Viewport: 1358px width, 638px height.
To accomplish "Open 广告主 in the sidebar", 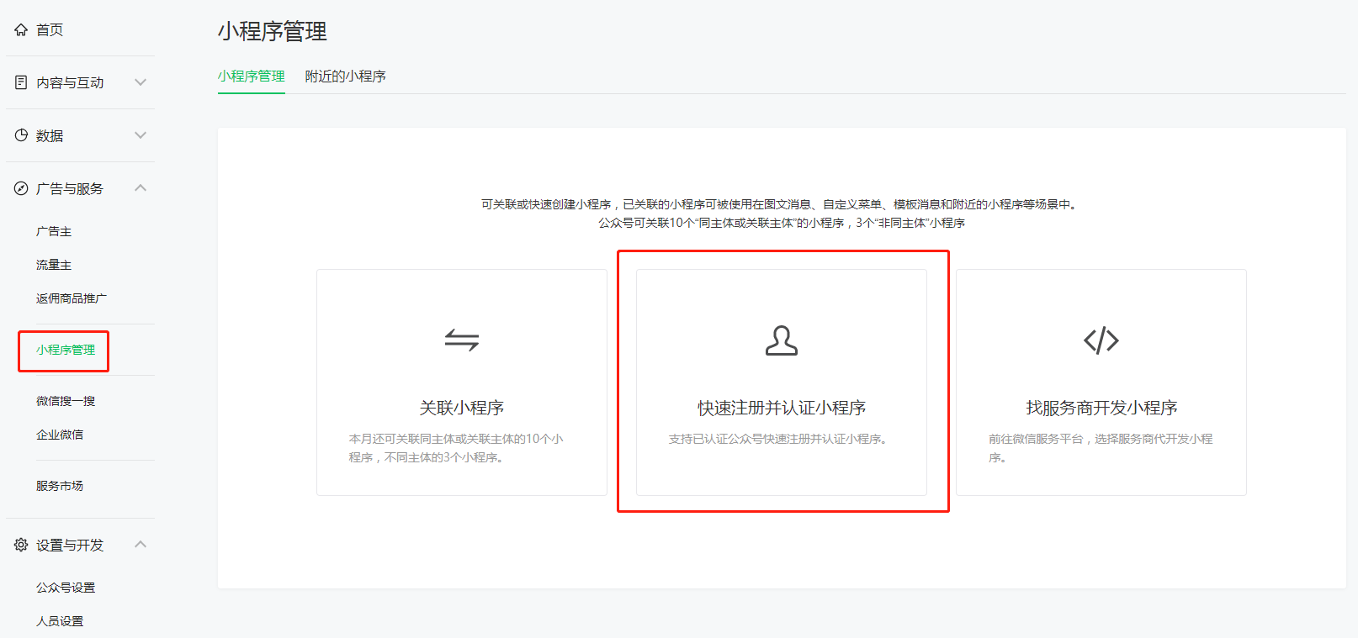I will (x=54, y=231).
